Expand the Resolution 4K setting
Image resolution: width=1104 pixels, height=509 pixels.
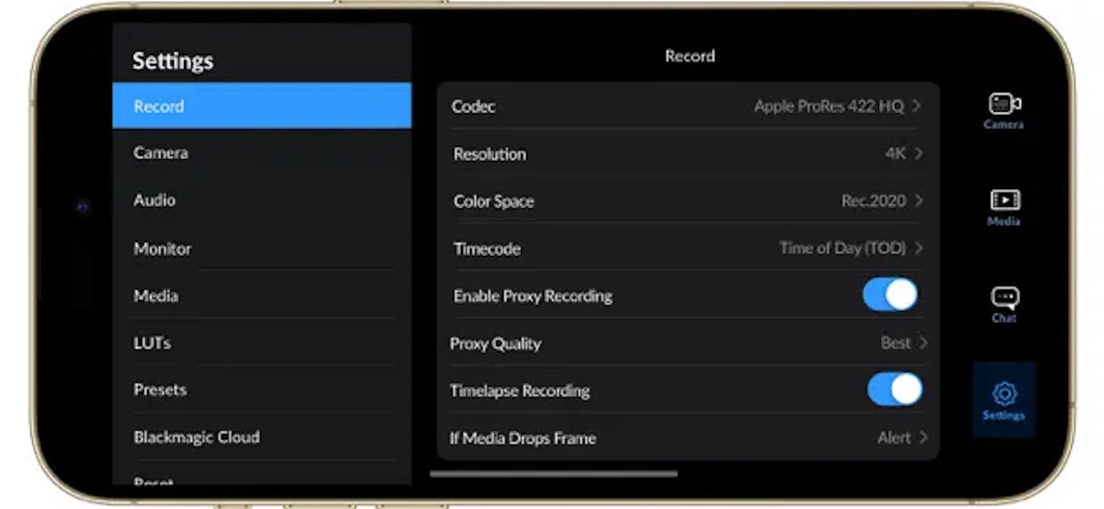coord(688,154)
